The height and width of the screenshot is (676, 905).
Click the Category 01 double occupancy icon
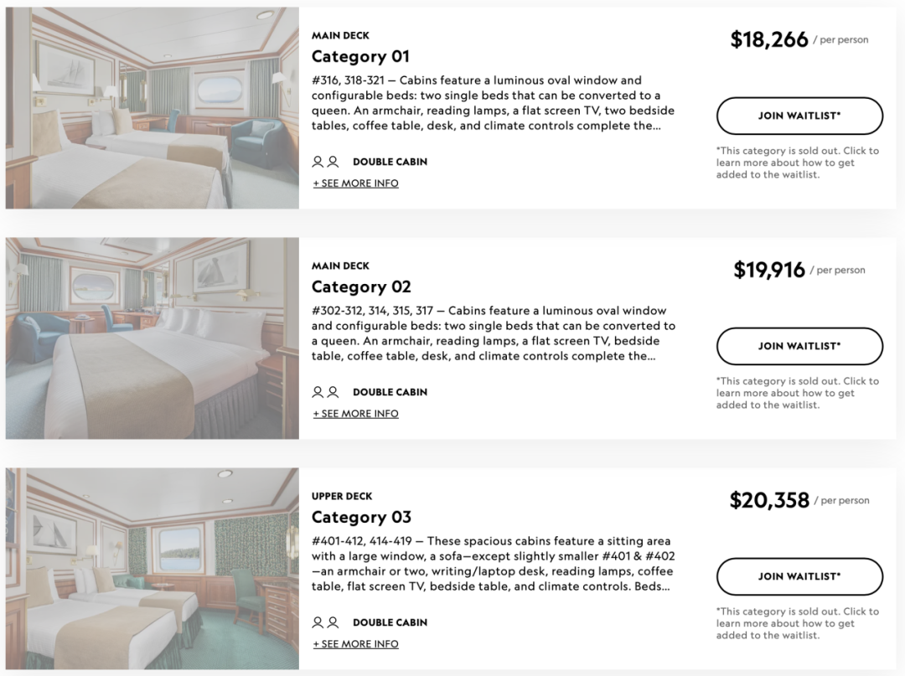pos(325,162)
